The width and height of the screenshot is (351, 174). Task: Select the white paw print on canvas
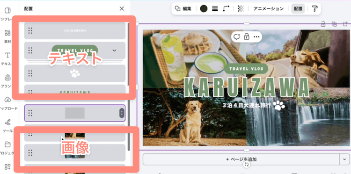(x=279, y=105)
